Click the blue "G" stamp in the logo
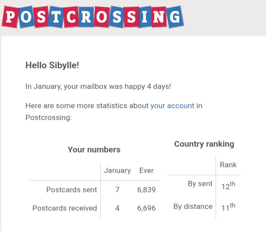Viewport: 266px width, 231px height. pyautogui.click(x=174, y=17)
